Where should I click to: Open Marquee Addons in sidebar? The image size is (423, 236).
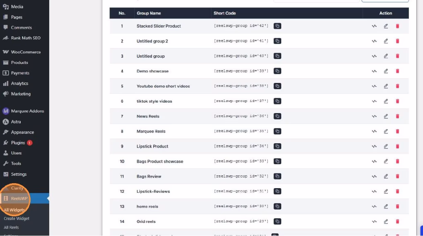click(x=27, y=111)
